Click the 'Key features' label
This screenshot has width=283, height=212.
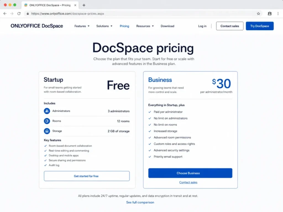pos(53,140)
